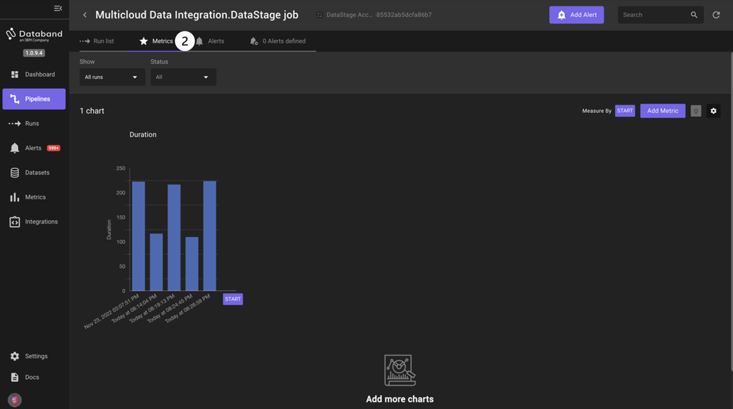Viewport: 733px width, 409px height.
Task: Open Datasets from the sidebar
Action: coord(37,172)
